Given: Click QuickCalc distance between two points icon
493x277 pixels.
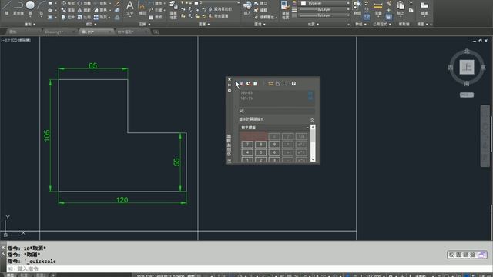Looking at the screenshot, I should (x=270, y=84).
